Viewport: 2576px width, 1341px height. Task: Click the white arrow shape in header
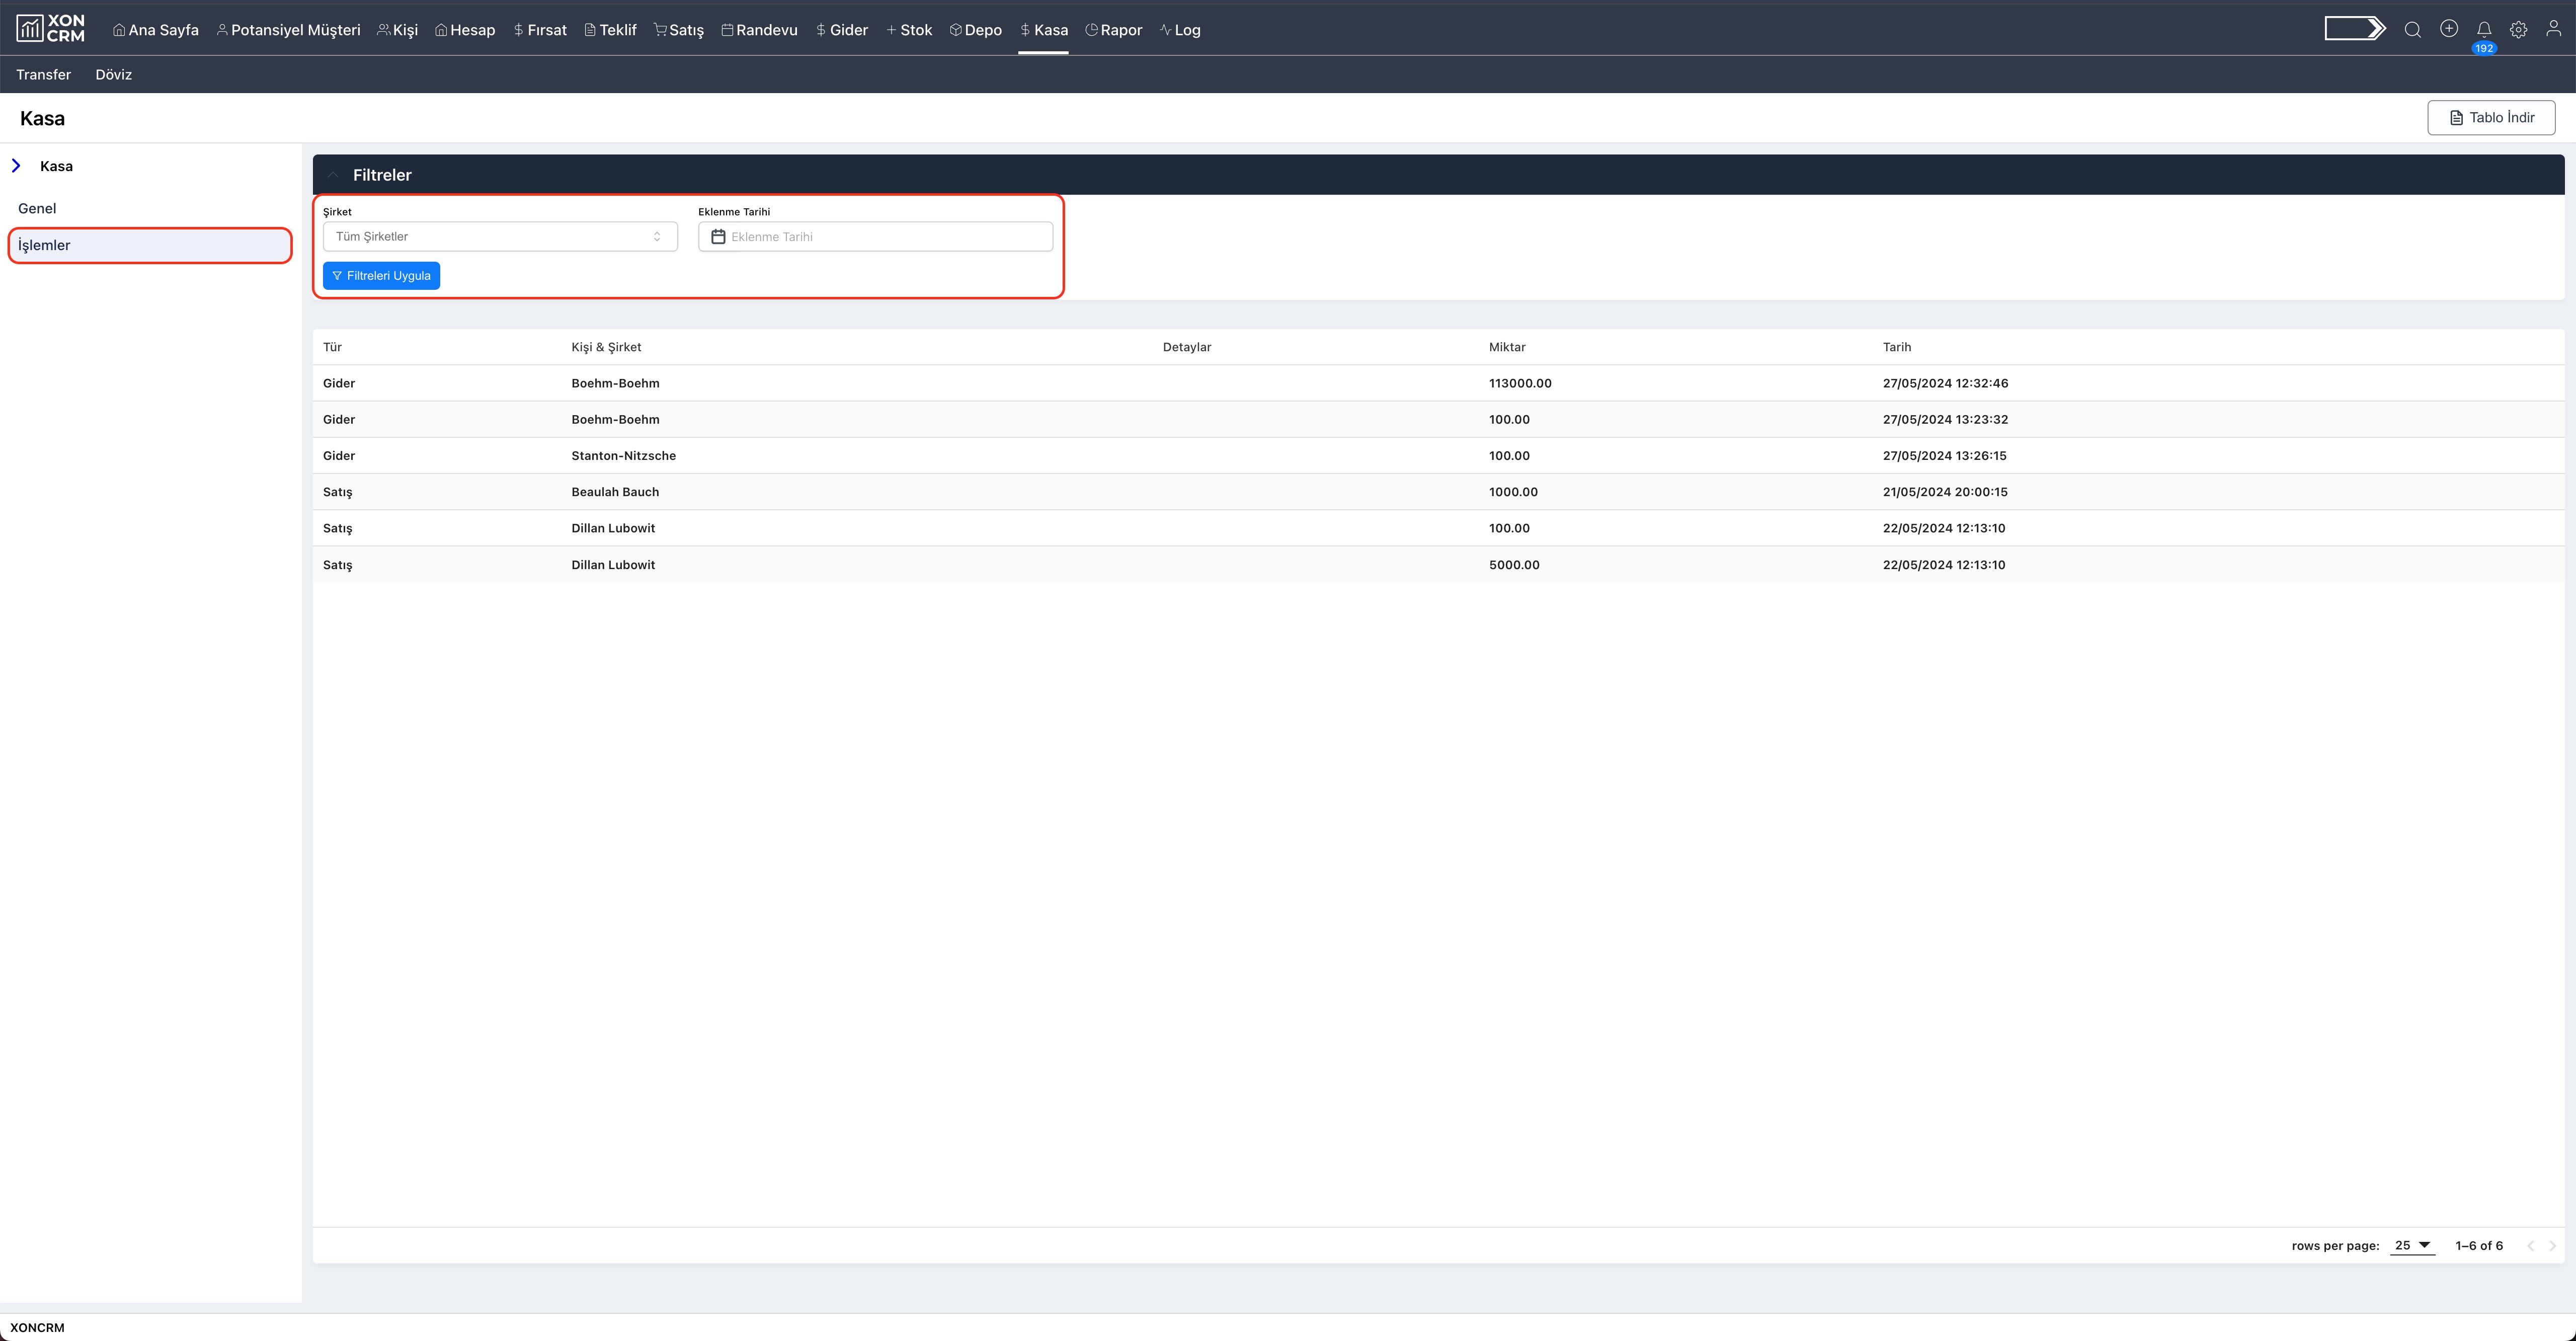pos(2355,29)
